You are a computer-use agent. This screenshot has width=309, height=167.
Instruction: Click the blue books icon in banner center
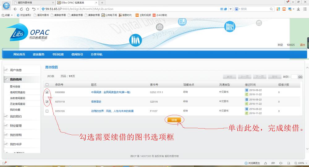(135, 40)
